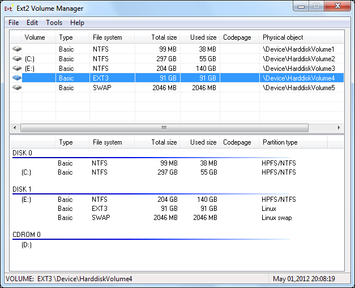Click the drive icon of the (C:) volume
The image size is (355, 288).
point(17,59)
